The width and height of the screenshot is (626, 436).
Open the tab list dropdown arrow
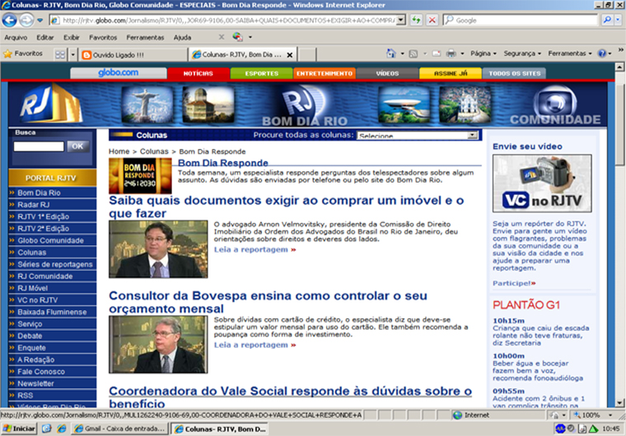point(72,54)
